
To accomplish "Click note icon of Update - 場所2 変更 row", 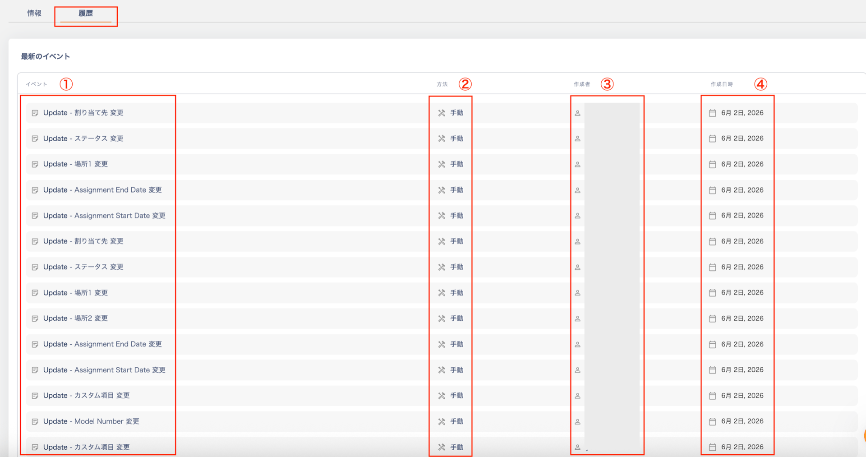I will point(35,319).
